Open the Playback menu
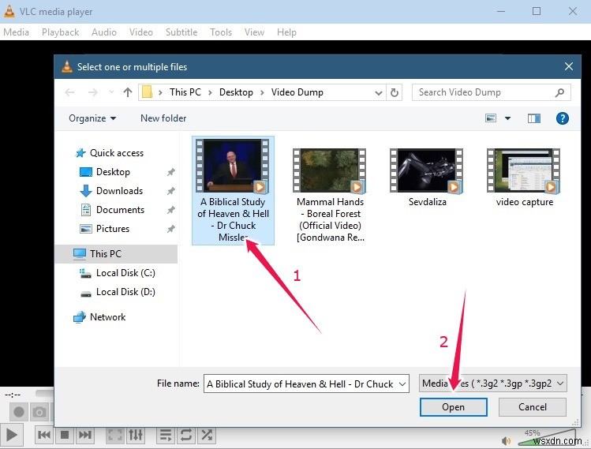The width and height of the screenshot is (591, 449). coord(60,32)
